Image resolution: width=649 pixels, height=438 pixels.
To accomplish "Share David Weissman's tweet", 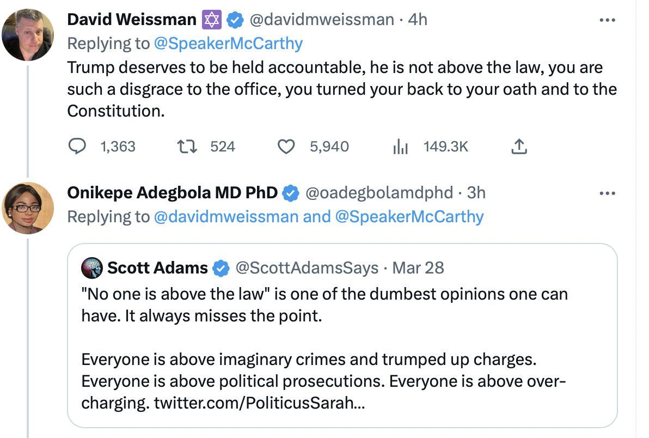I will [519, 147].
